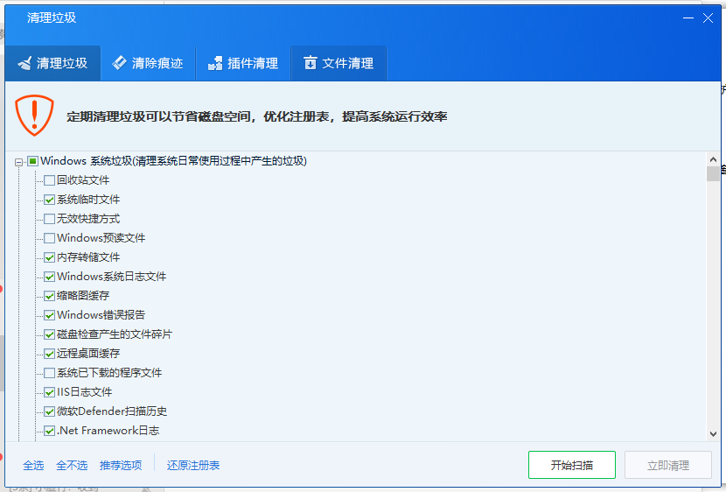The width and height of the screenshot is (726, 492).
Task: Uncheck the .Net Framework日志 checkbox
Action: [x=50, y=431]
